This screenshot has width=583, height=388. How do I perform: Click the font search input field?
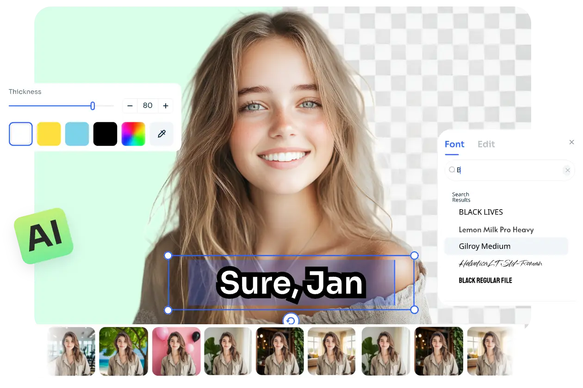509,170
